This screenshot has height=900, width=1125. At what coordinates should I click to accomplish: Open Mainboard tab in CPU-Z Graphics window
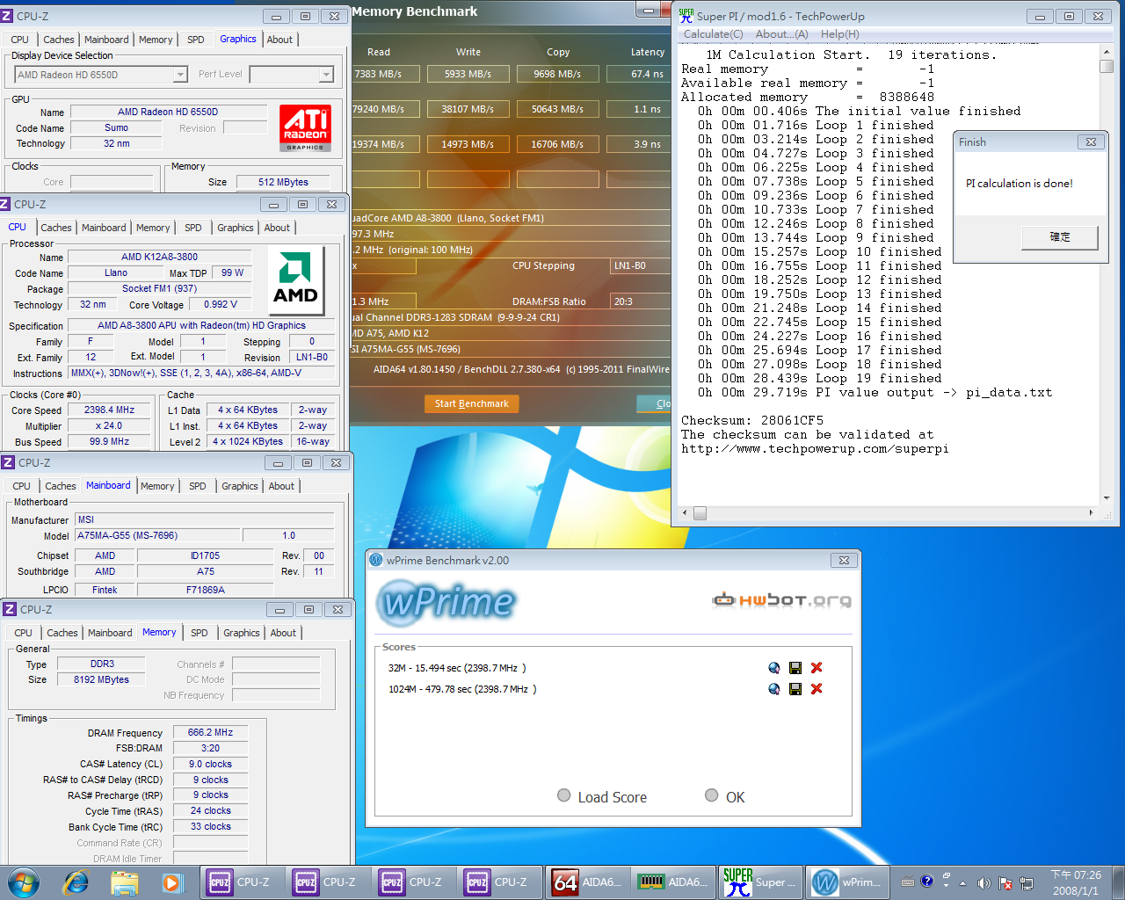coord(106,40)
